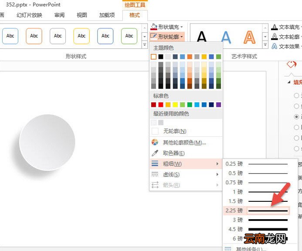Image resolution: width=302 pixels, height=251 pixels.
Task: Pick white theme color swatch
Action: pos(153,57)
